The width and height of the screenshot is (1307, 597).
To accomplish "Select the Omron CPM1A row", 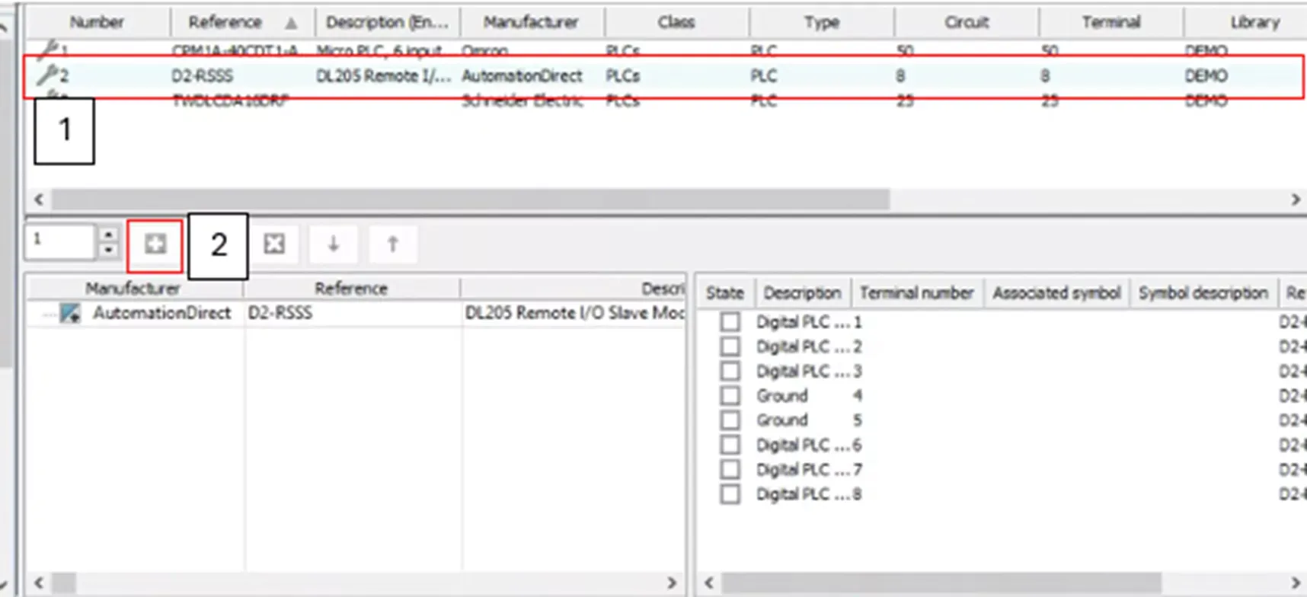I will coord(663,50).
